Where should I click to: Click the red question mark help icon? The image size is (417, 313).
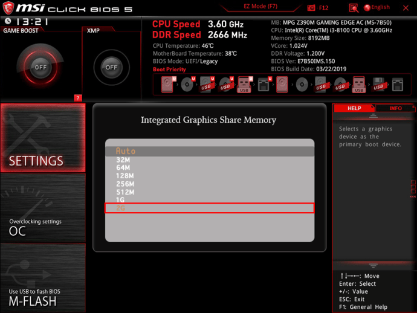(78, 98)
